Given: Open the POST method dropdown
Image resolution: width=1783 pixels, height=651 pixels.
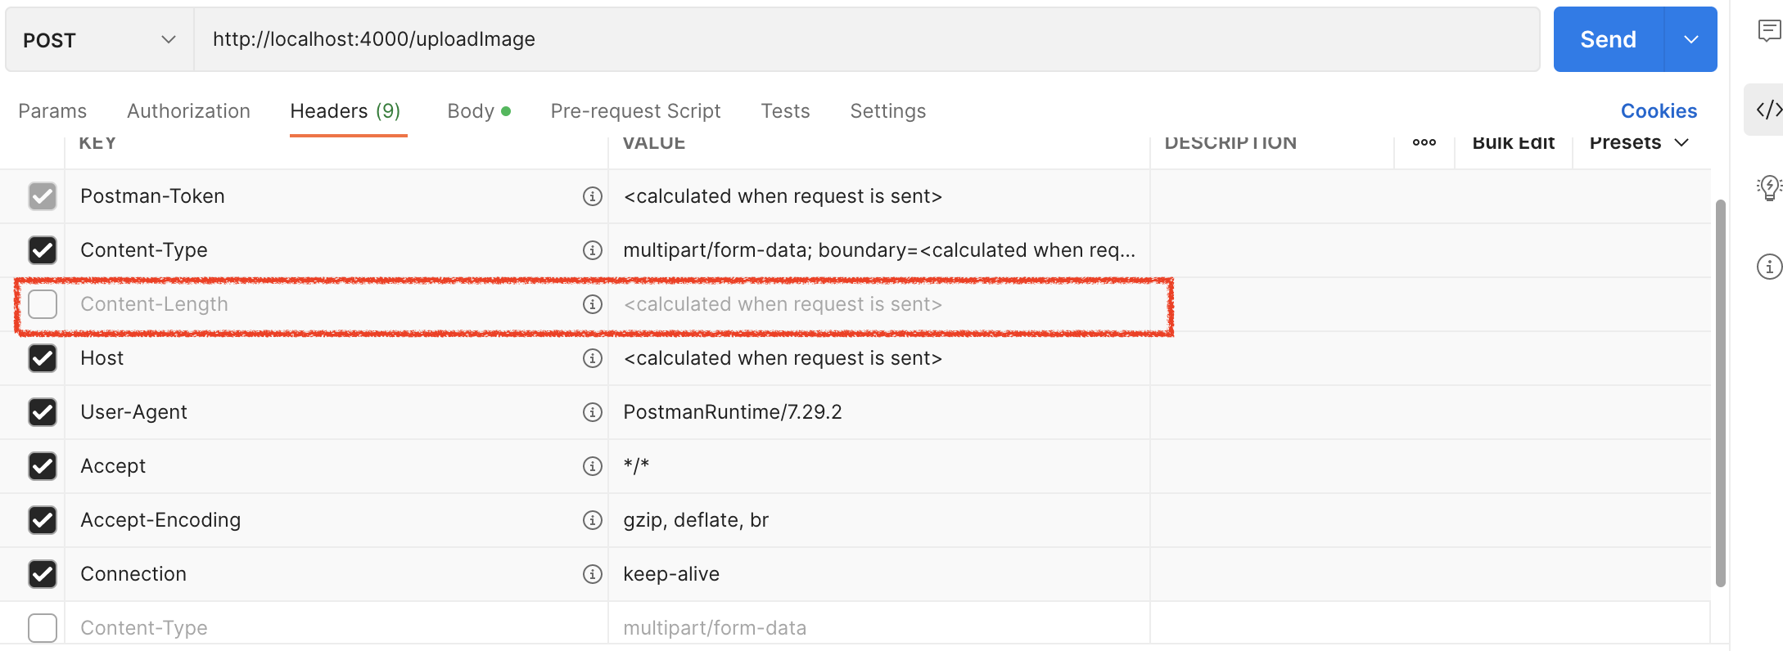Looking at the screenshot, I should click(x=99, y=40).
